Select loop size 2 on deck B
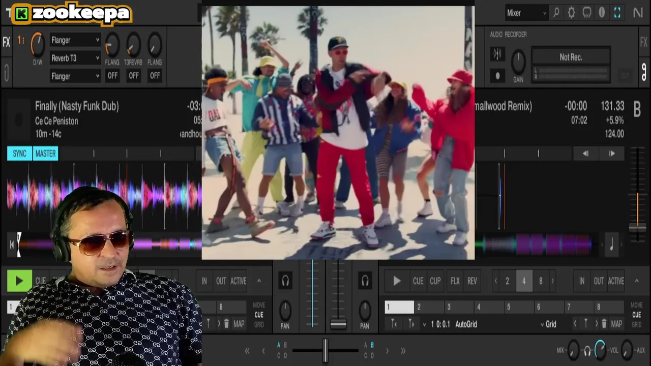The width and height of the screenshot is (651, 366). coord(507,281)
